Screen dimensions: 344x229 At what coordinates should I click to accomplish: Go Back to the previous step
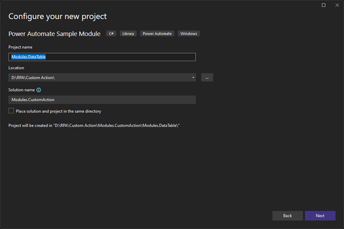click(287, 216)
